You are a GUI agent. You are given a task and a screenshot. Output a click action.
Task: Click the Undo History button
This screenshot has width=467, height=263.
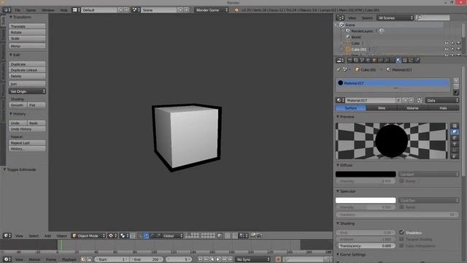tap(27, 129)
